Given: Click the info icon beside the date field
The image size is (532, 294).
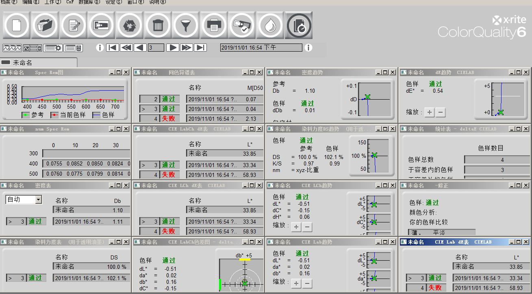Looking at the screenshot, I should (308, 48).
